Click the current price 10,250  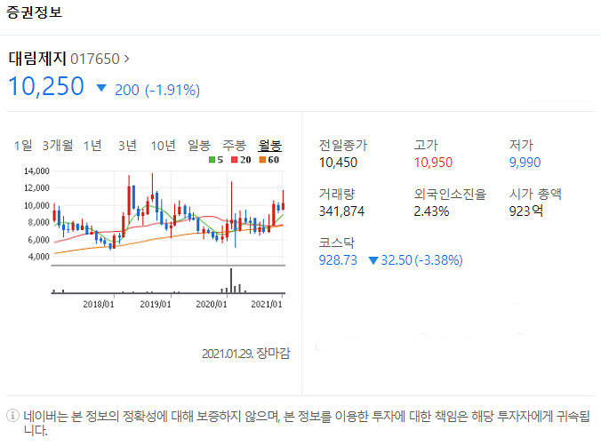46,86
